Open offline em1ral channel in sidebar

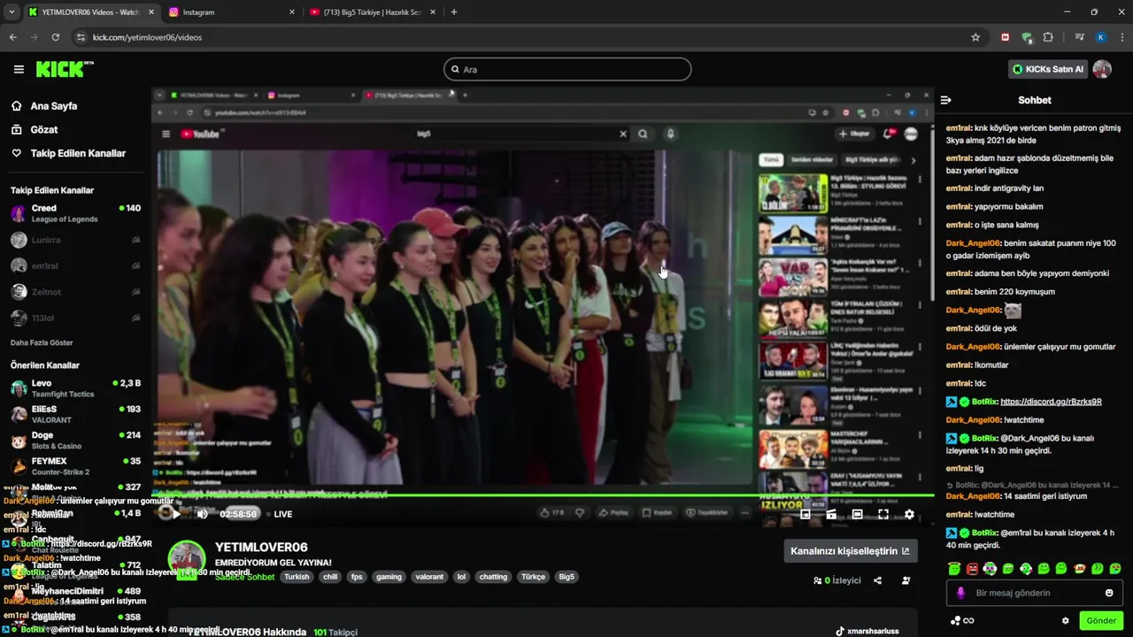pos(75,265)
